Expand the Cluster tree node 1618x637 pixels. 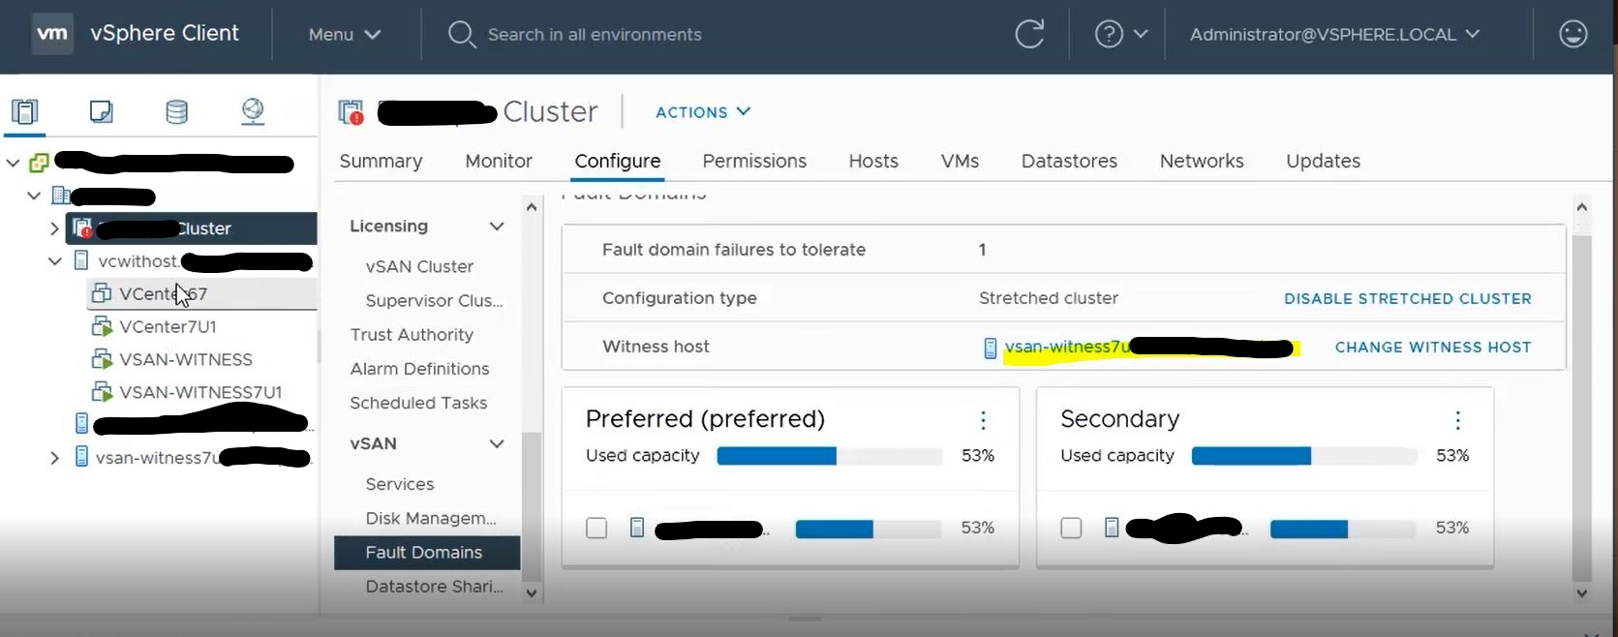54,228
